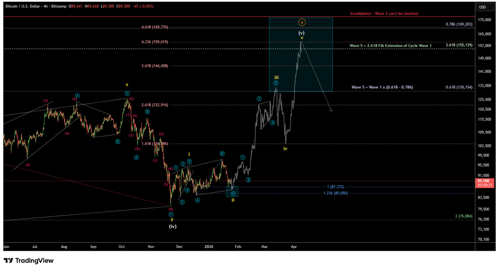Click the 133,000 price axis label
Image resolution: width=499 pixels, height=270 pixels.
click(x=485, y=85)
